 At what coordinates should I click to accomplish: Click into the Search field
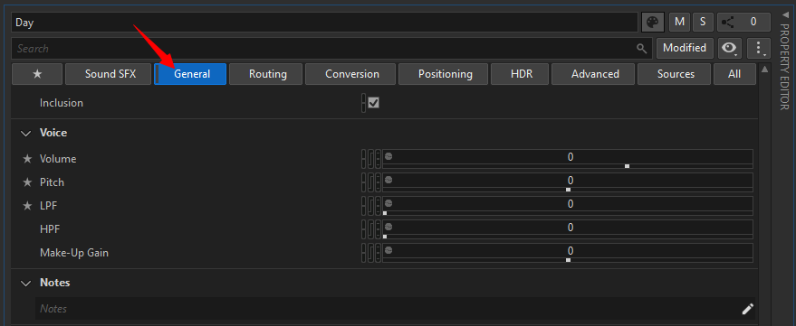324,49
